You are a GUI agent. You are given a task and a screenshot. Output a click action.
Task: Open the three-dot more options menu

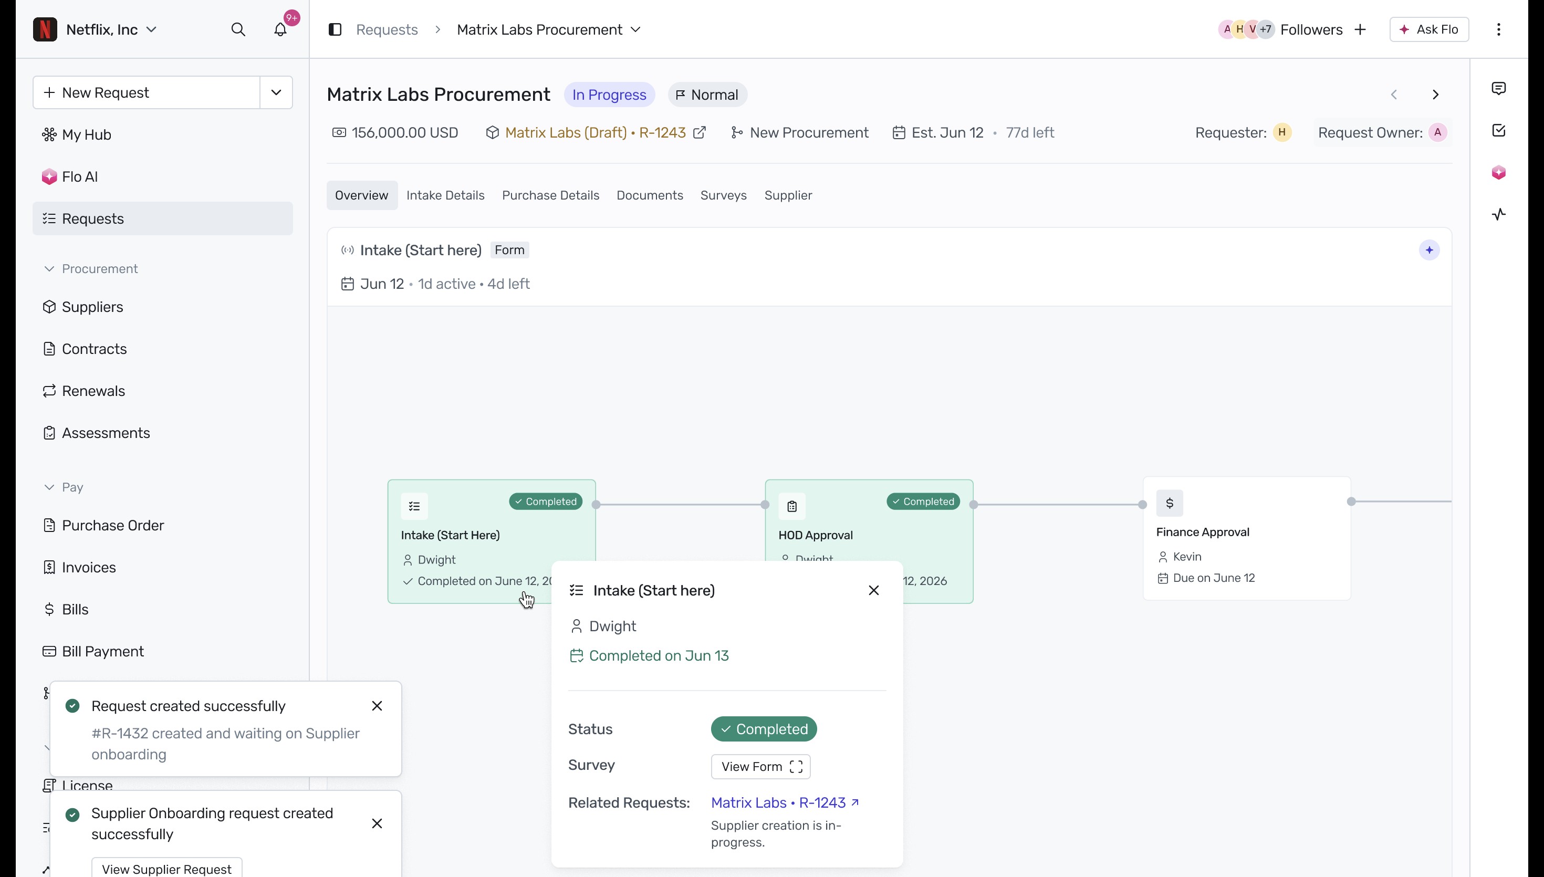[x=1498, y=29]
